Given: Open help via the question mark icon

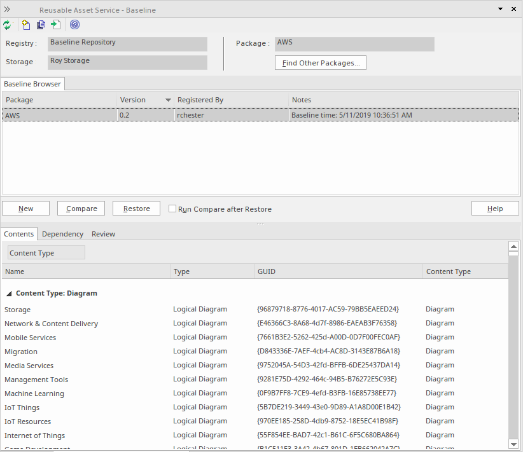Looking at the screenshot, I should pyautogui.click(x=74, y=25).
